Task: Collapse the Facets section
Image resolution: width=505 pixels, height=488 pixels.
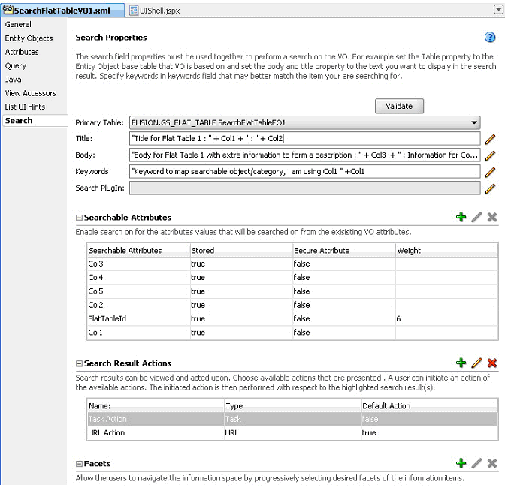Action: click(79, 464)
